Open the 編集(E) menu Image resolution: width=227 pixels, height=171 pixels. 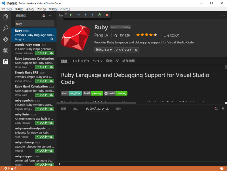pyautogui.click(x=19, y=9)
